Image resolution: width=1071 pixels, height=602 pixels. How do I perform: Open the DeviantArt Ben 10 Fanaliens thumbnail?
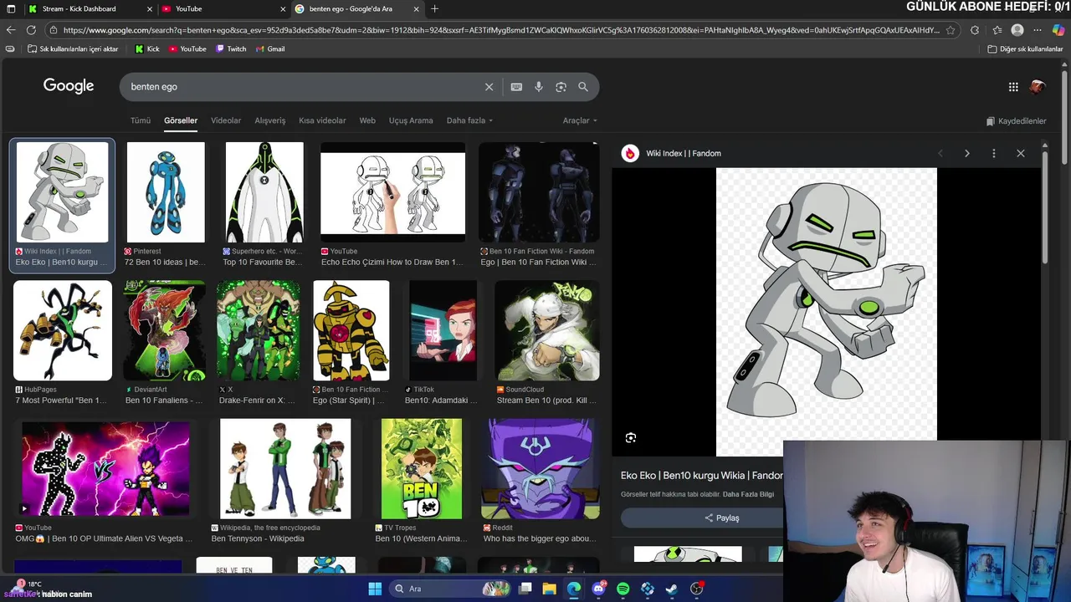(164, 331)
